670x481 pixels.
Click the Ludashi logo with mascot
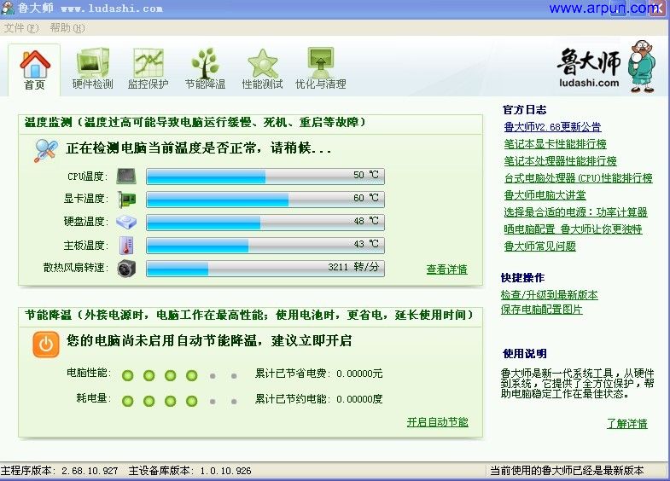(x=607, y=67)
